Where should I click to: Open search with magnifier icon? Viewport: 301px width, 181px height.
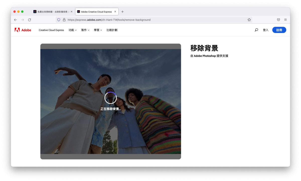pos(256,30)
